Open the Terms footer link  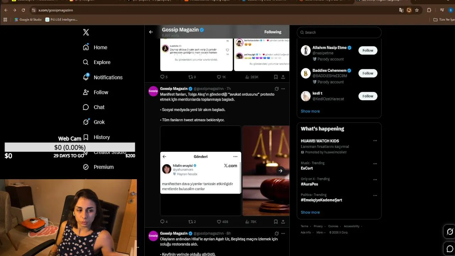(x=304, y=226)
